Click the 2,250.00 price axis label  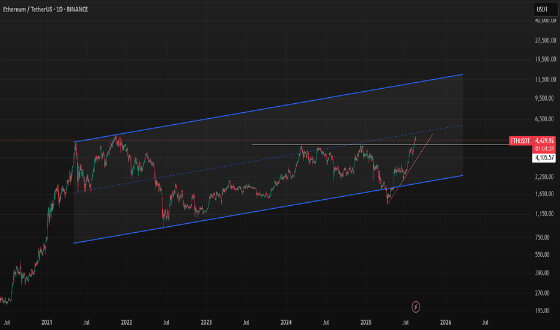546,176
